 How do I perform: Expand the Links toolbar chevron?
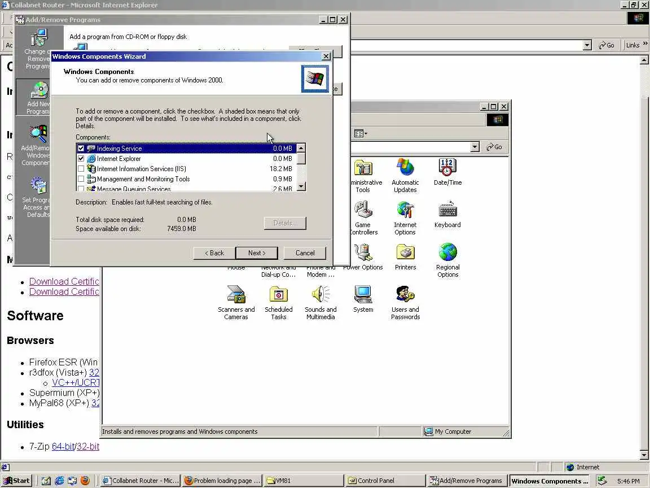[x=645, y=43]
